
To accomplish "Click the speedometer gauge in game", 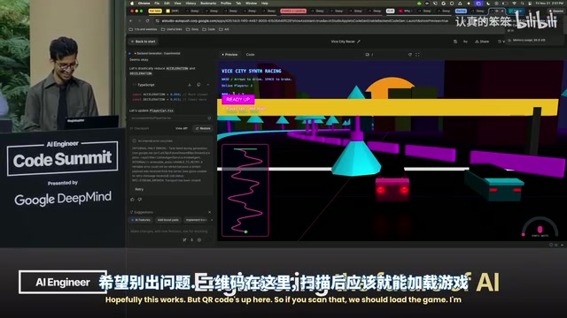I will tap(540, 228).
